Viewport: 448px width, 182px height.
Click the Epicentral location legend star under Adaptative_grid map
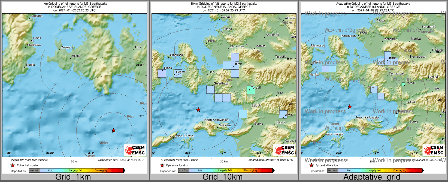(x=311, y=165)
